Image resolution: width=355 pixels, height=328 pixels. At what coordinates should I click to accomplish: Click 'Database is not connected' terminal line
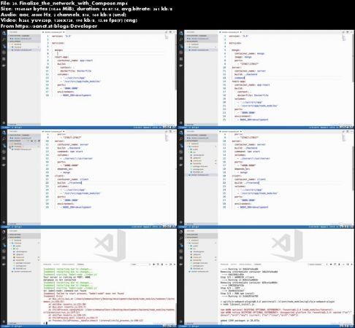59,280
